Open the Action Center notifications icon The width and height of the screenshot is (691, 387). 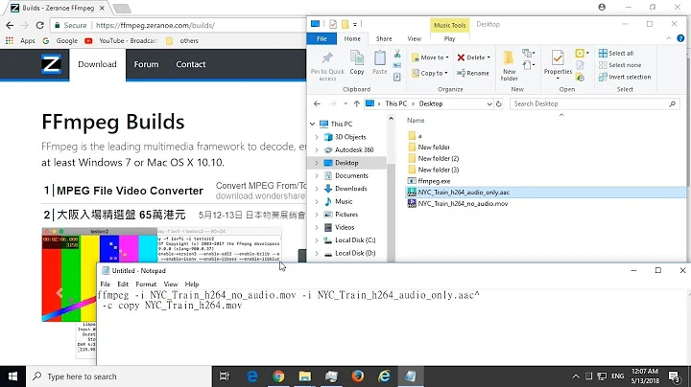click(x=674, y=376)
